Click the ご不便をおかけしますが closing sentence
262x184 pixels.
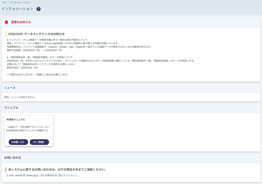click(x=37, y=75)
